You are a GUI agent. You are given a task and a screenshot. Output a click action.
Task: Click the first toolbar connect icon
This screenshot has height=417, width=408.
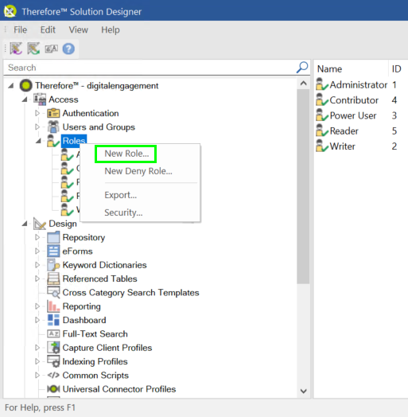pos(16,49)
